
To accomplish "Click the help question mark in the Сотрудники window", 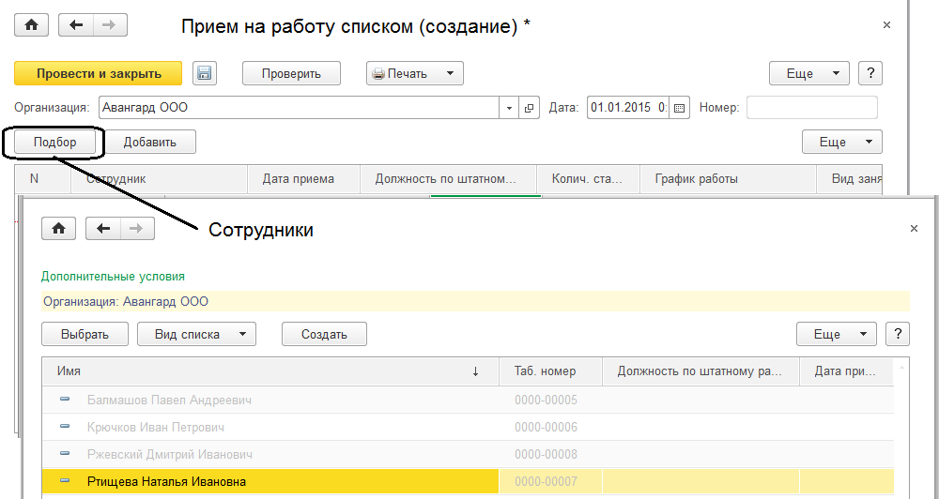I will 899,334.
